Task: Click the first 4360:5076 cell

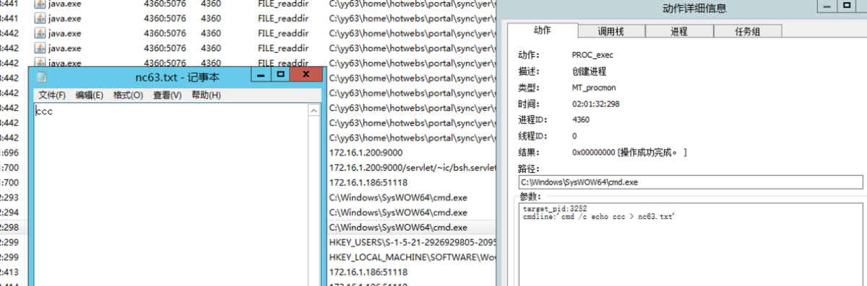Action: 165,4
